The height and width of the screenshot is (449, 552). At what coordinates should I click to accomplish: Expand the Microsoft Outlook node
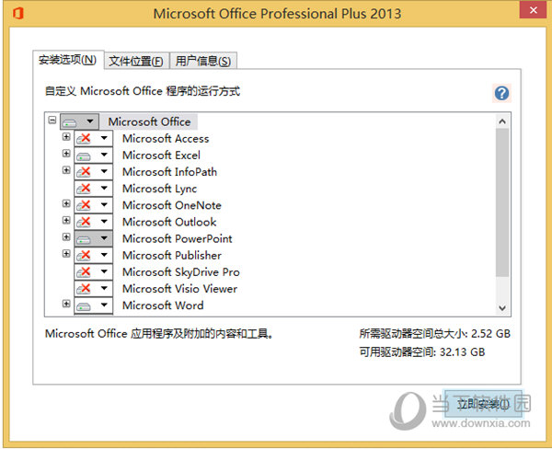coord(66,220)
